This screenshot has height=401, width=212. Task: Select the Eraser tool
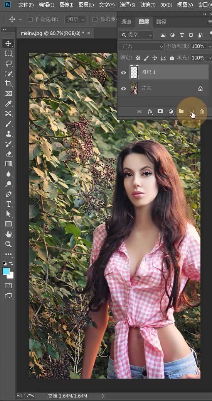pyautogui.click(x=8, y=154)
